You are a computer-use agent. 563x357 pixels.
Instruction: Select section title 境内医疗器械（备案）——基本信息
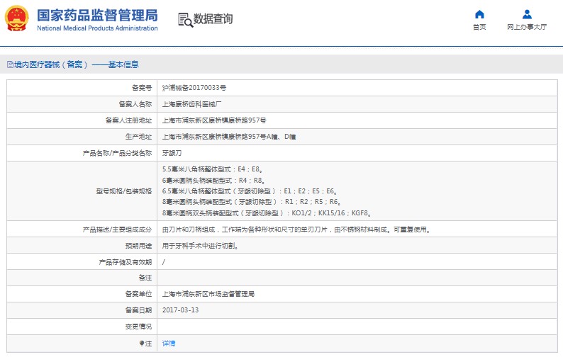pos(77,64)
